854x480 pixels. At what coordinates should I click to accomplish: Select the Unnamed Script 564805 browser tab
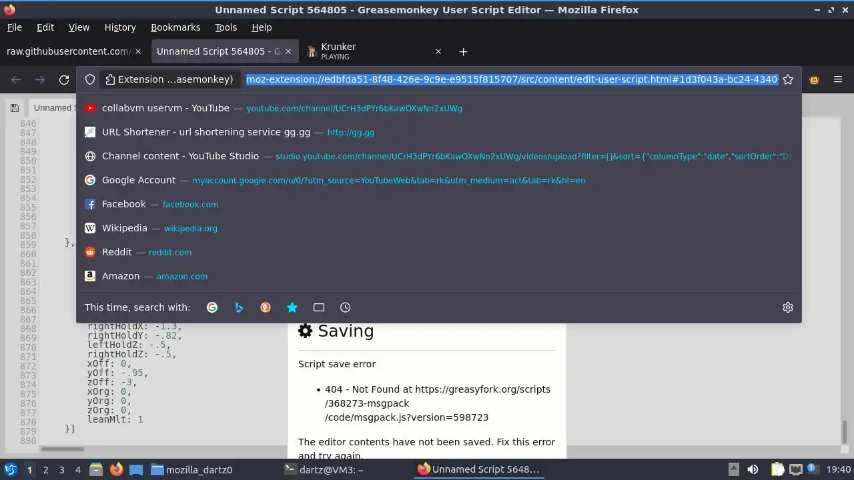[224, 51]
